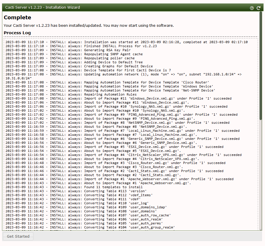Click the Process Log heading
The image size is (265, 246).
17,33
